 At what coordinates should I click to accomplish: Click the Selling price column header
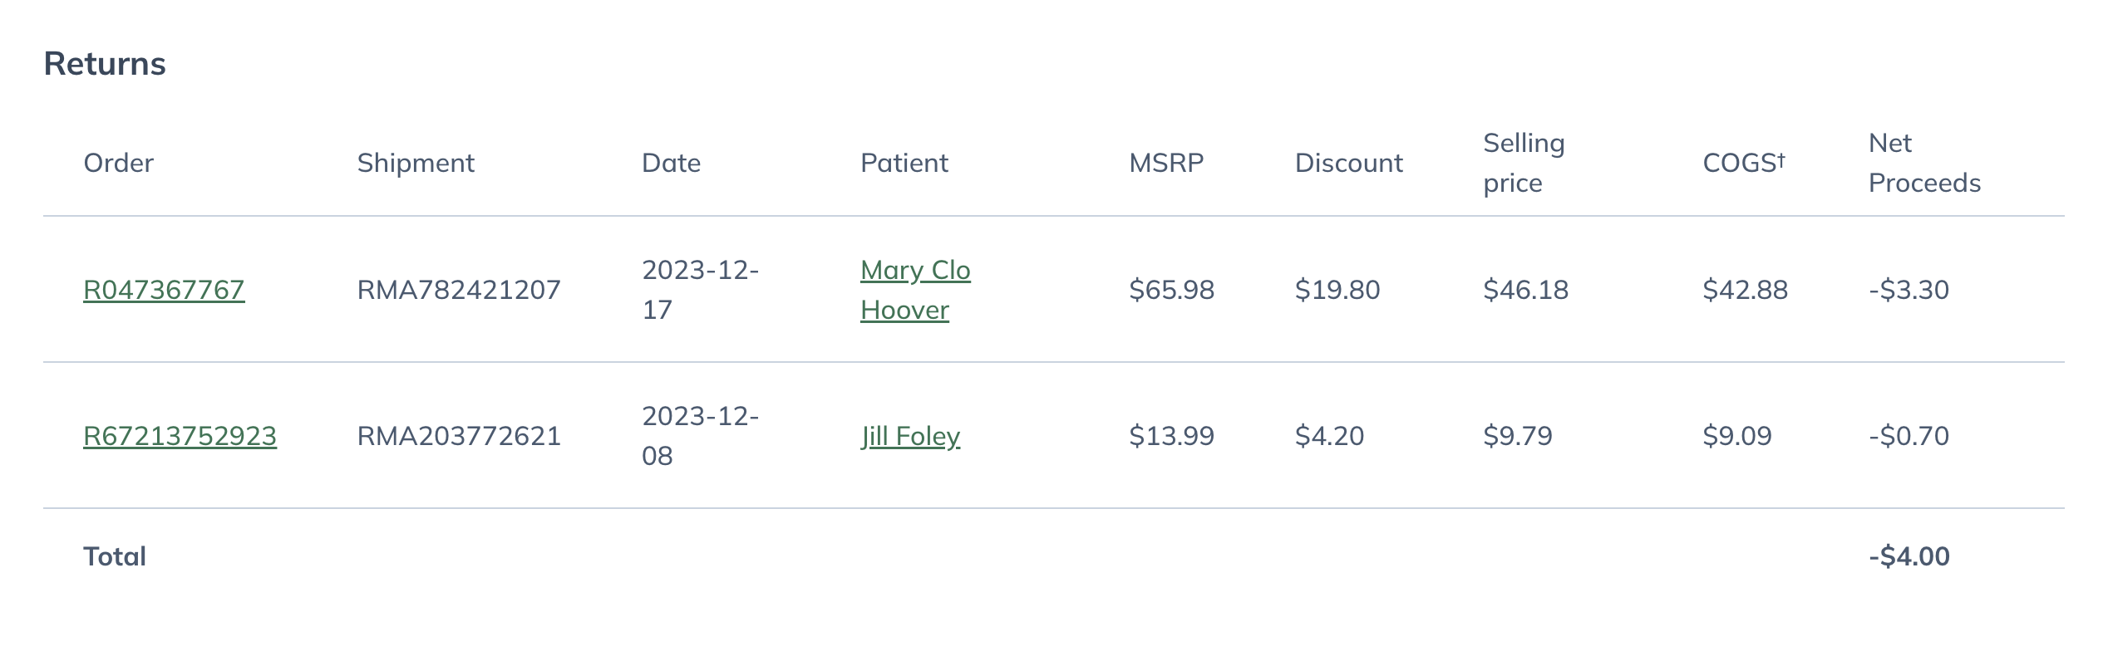point(1524,163)
